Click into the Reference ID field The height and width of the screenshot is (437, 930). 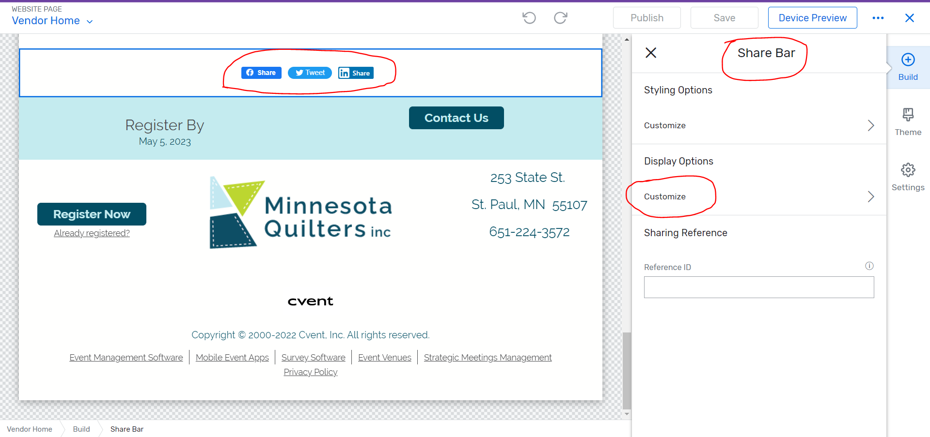pyautogui.click(x=759, y=287)
